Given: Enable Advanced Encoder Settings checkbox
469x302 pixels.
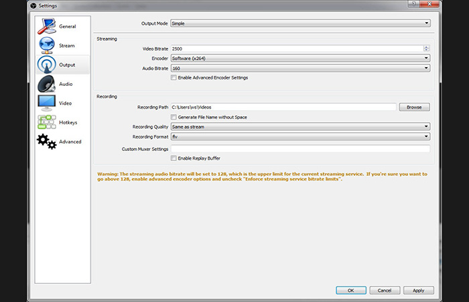Looking at the screenshot, I should pyautogui.click(x=174, y=78).
